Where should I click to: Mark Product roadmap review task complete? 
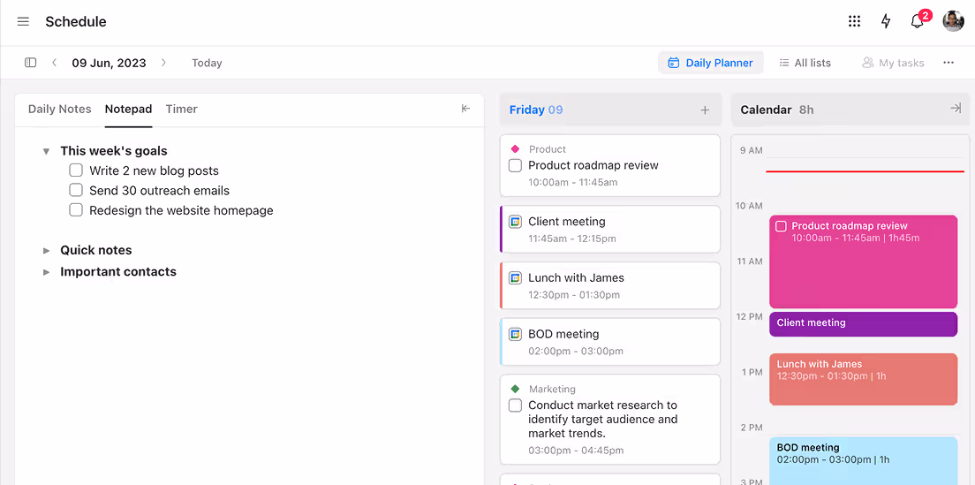coord(515,165)
